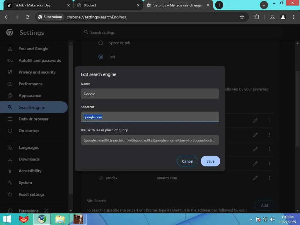The height and width of the screenshot is (225, 300).
Task: Open the Yandex row three-dot menu
Action: point(270,178)
